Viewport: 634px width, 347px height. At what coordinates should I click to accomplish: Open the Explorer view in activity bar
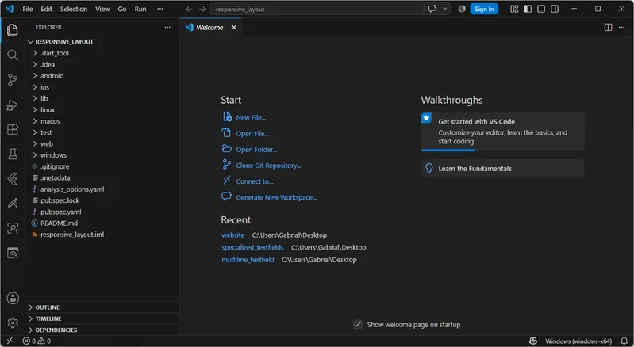click(13, 30)
